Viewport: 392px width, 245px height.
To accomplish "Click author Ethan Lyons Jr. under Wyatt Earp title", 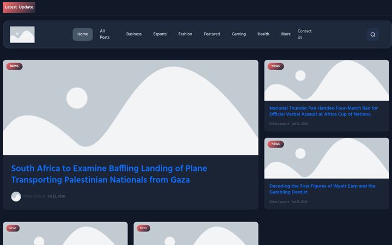I will pos(279,202).
